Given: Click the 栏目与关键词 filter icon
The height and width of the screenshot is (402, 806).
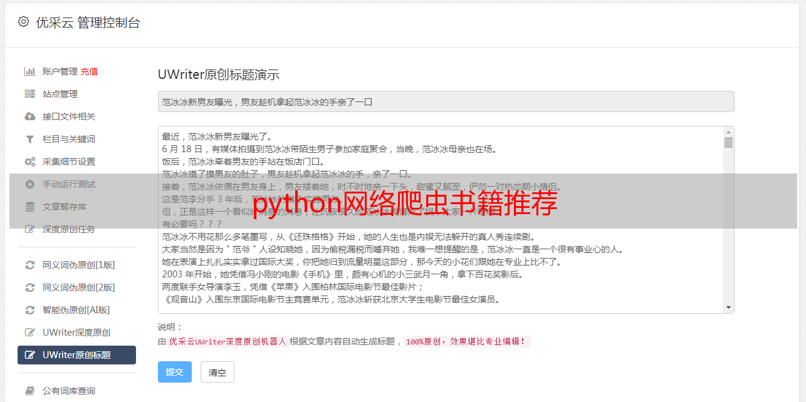Looking at the screenshot, I should (x=29, y=139).
